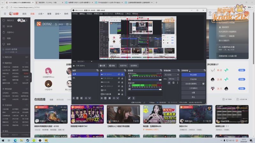Open the Windows Start menu
This screenshot has width=255, height=143.
click(3, 140)
